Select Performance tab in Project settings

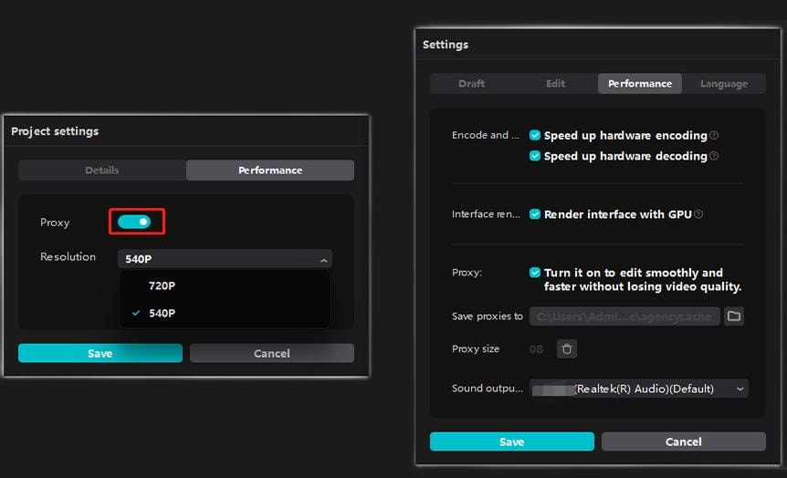270,170
